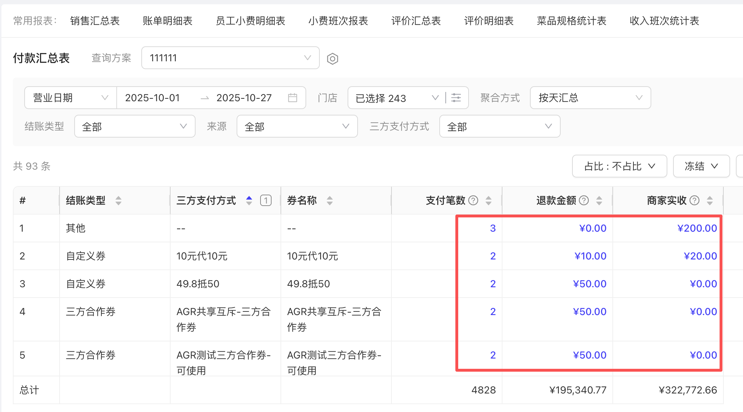The image size is (743, 412).
Task: Expand the 查询方案 111111 dropdown
Action: tap(230, 58)
